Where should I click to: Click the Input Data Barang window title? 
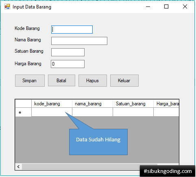pos(32,7)
